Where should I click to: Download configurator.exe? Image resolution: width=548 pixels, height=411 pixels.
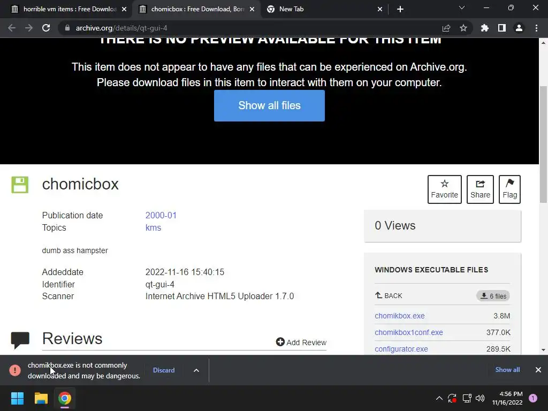[x=401, y=349]
